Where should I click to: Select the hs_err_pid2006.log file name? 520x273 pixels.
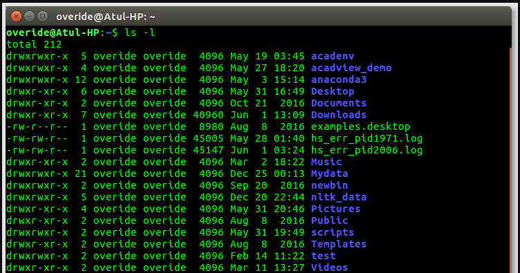pos(366,150)
